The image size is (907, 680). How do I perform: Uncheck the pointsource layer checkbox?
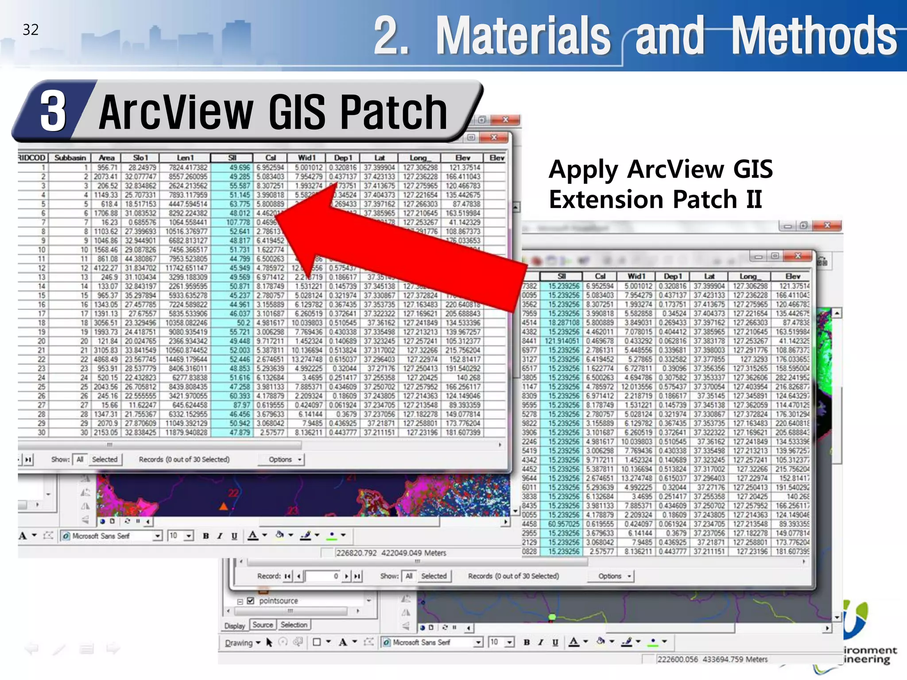(251, 601)
